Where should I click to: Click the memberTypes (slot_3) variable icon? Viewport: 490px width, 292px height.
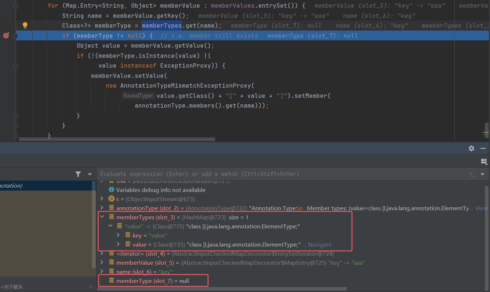click(112, 217)
